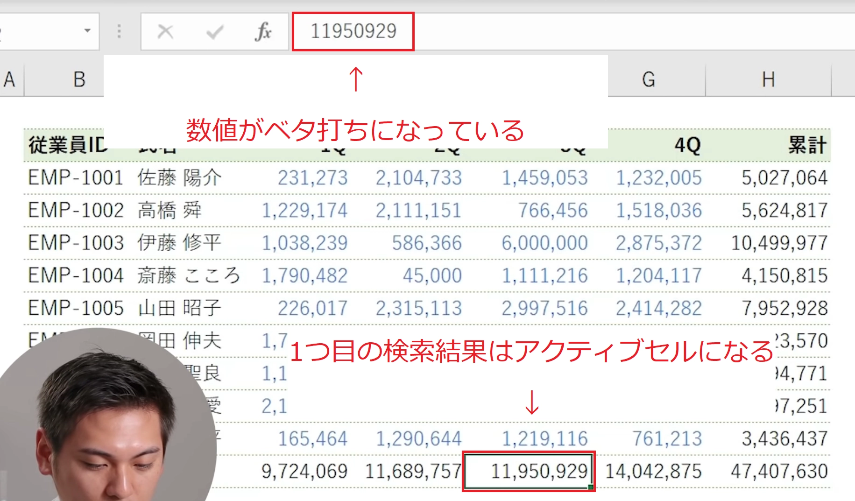Click cell with value 45,000
Viewport: 855px width, 501px height.
[x=432, y=275]
